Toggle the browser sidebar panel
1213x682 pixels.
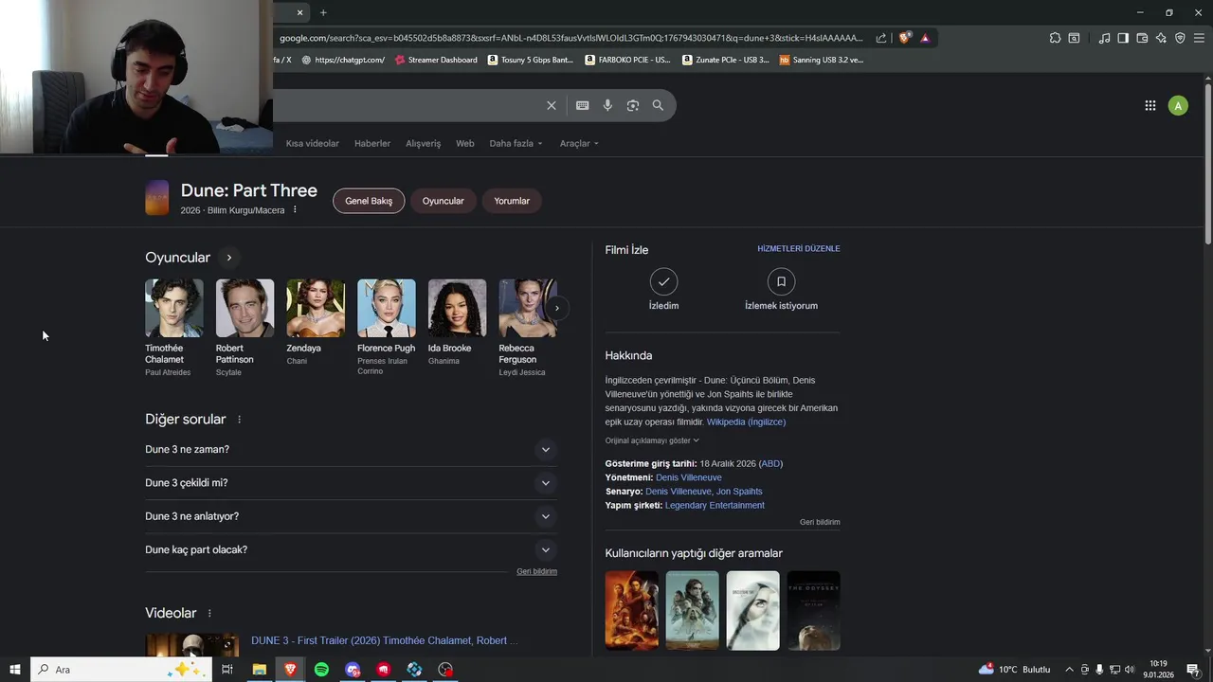[1123, 38]
